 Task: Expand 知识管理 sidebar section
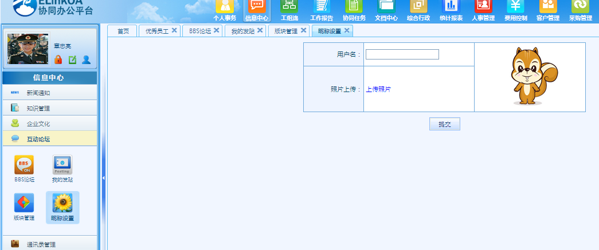pyautogui.click(x=50, y=108)
